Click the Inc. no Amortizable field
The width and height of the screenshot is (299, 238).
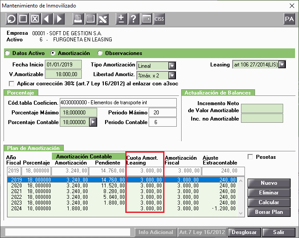tap(262, 118)
